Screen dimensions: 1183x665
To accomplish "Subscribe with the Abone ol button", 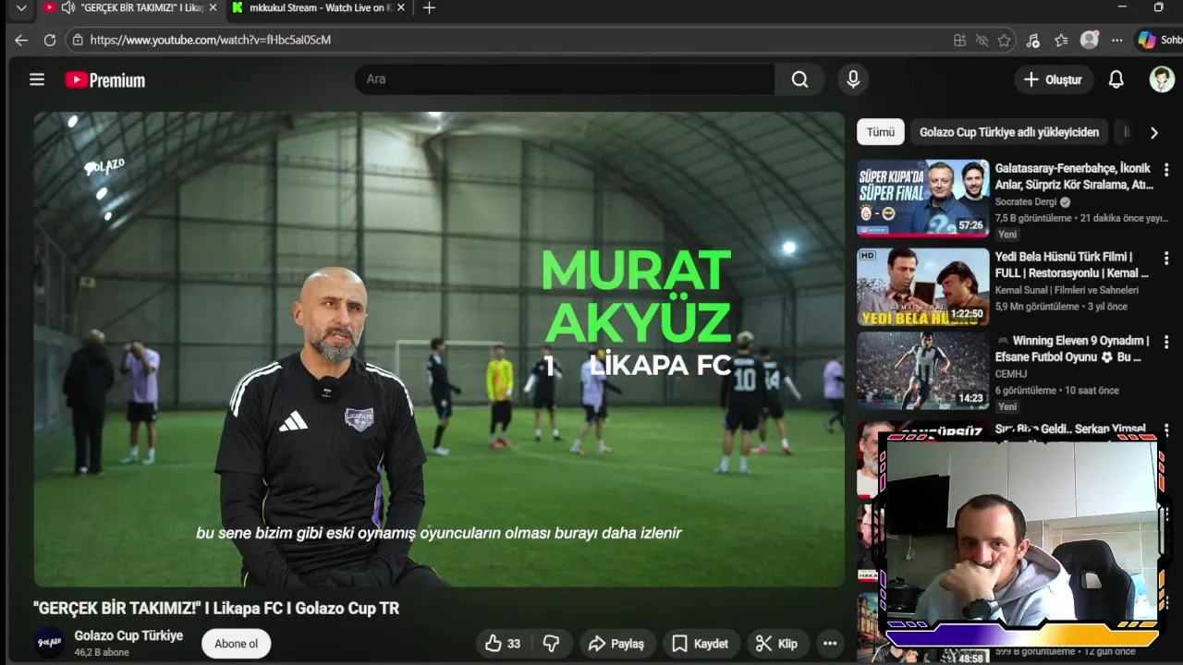I will [236, 644].
